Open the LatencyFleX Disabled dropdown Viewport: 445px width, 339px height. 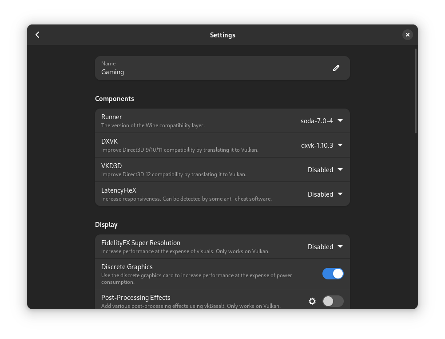[325, 194]
